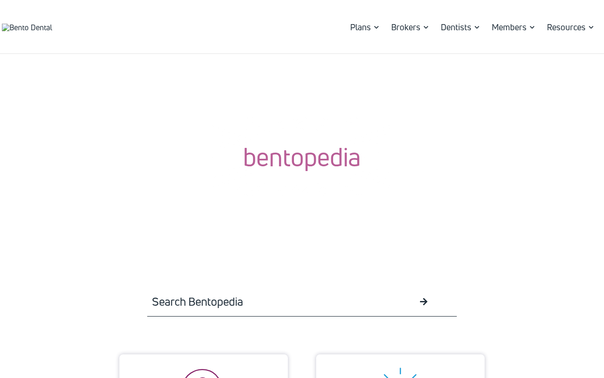Expand the Members chevron arrow
604x378 pixels.
pyautogui.click(x=532, y=27)
